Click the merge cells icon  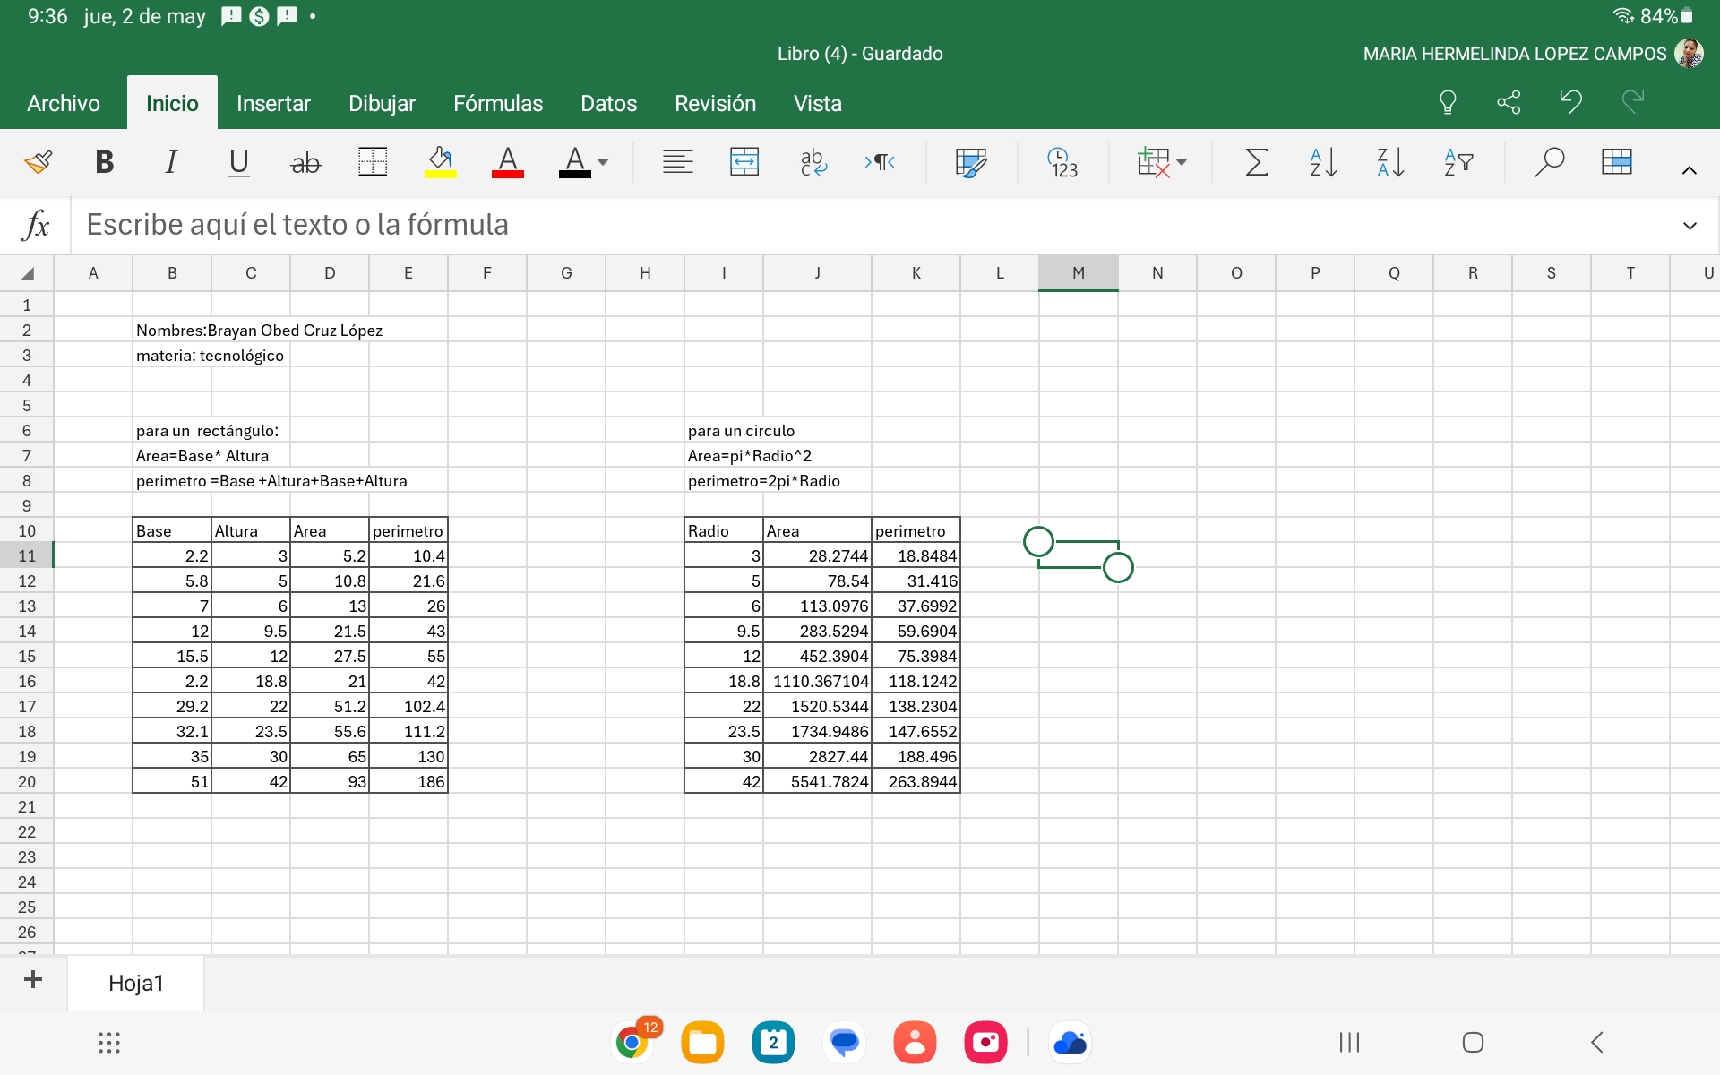point(744,162)
